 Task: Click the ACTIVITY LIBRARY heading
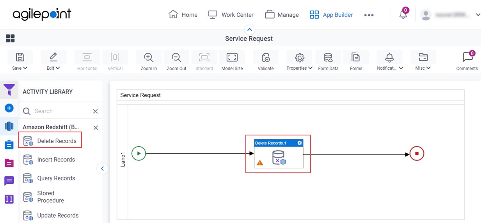pyautogui.click(x=48, y=92)
